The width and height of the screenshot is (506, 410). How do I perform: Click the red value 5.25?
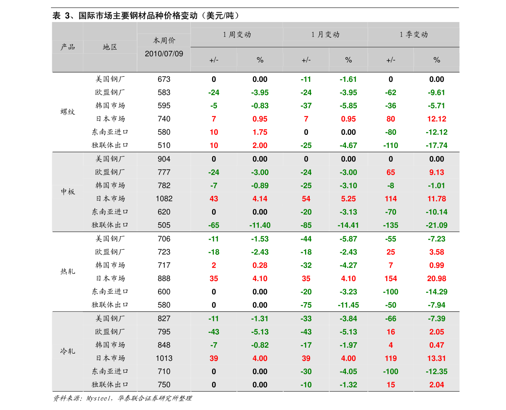tap(348, 199)
